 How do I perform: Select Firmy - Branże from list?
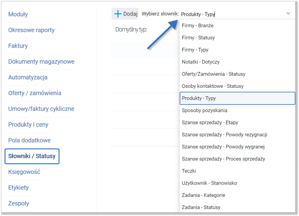click(197, 26)
